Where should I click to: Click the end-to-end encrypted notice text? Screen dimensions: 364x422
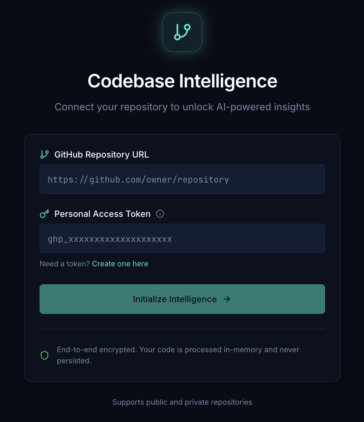(178, 355)
